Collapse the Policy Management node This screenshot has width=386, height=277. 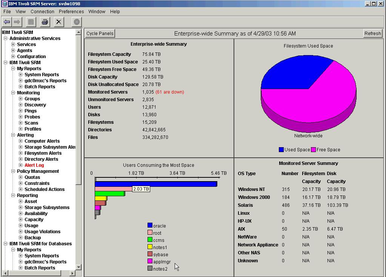point(13,171)
